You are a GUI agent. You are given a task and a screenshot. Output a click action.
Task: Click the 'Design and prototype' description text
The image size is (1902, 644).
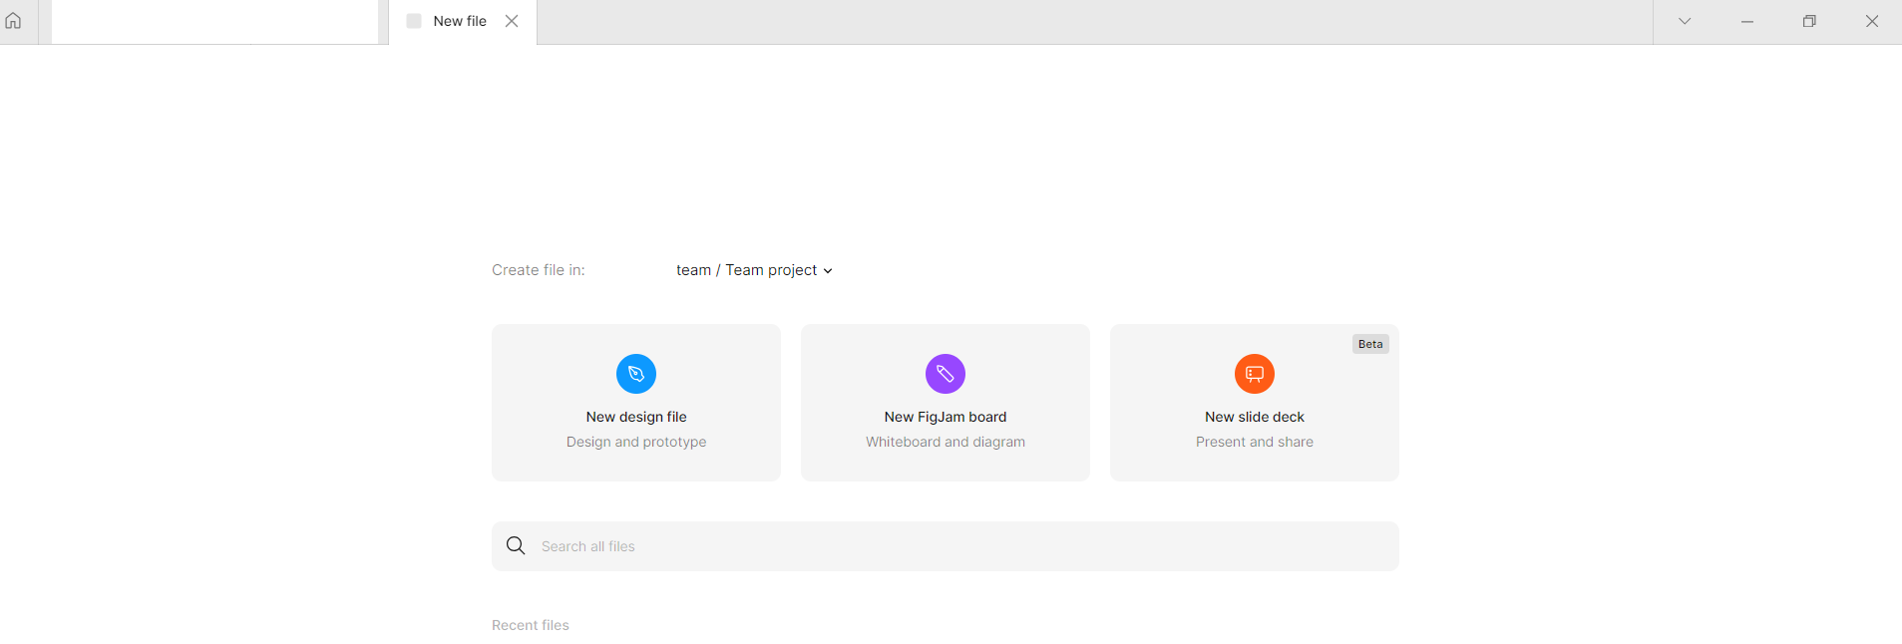(636, 442)
